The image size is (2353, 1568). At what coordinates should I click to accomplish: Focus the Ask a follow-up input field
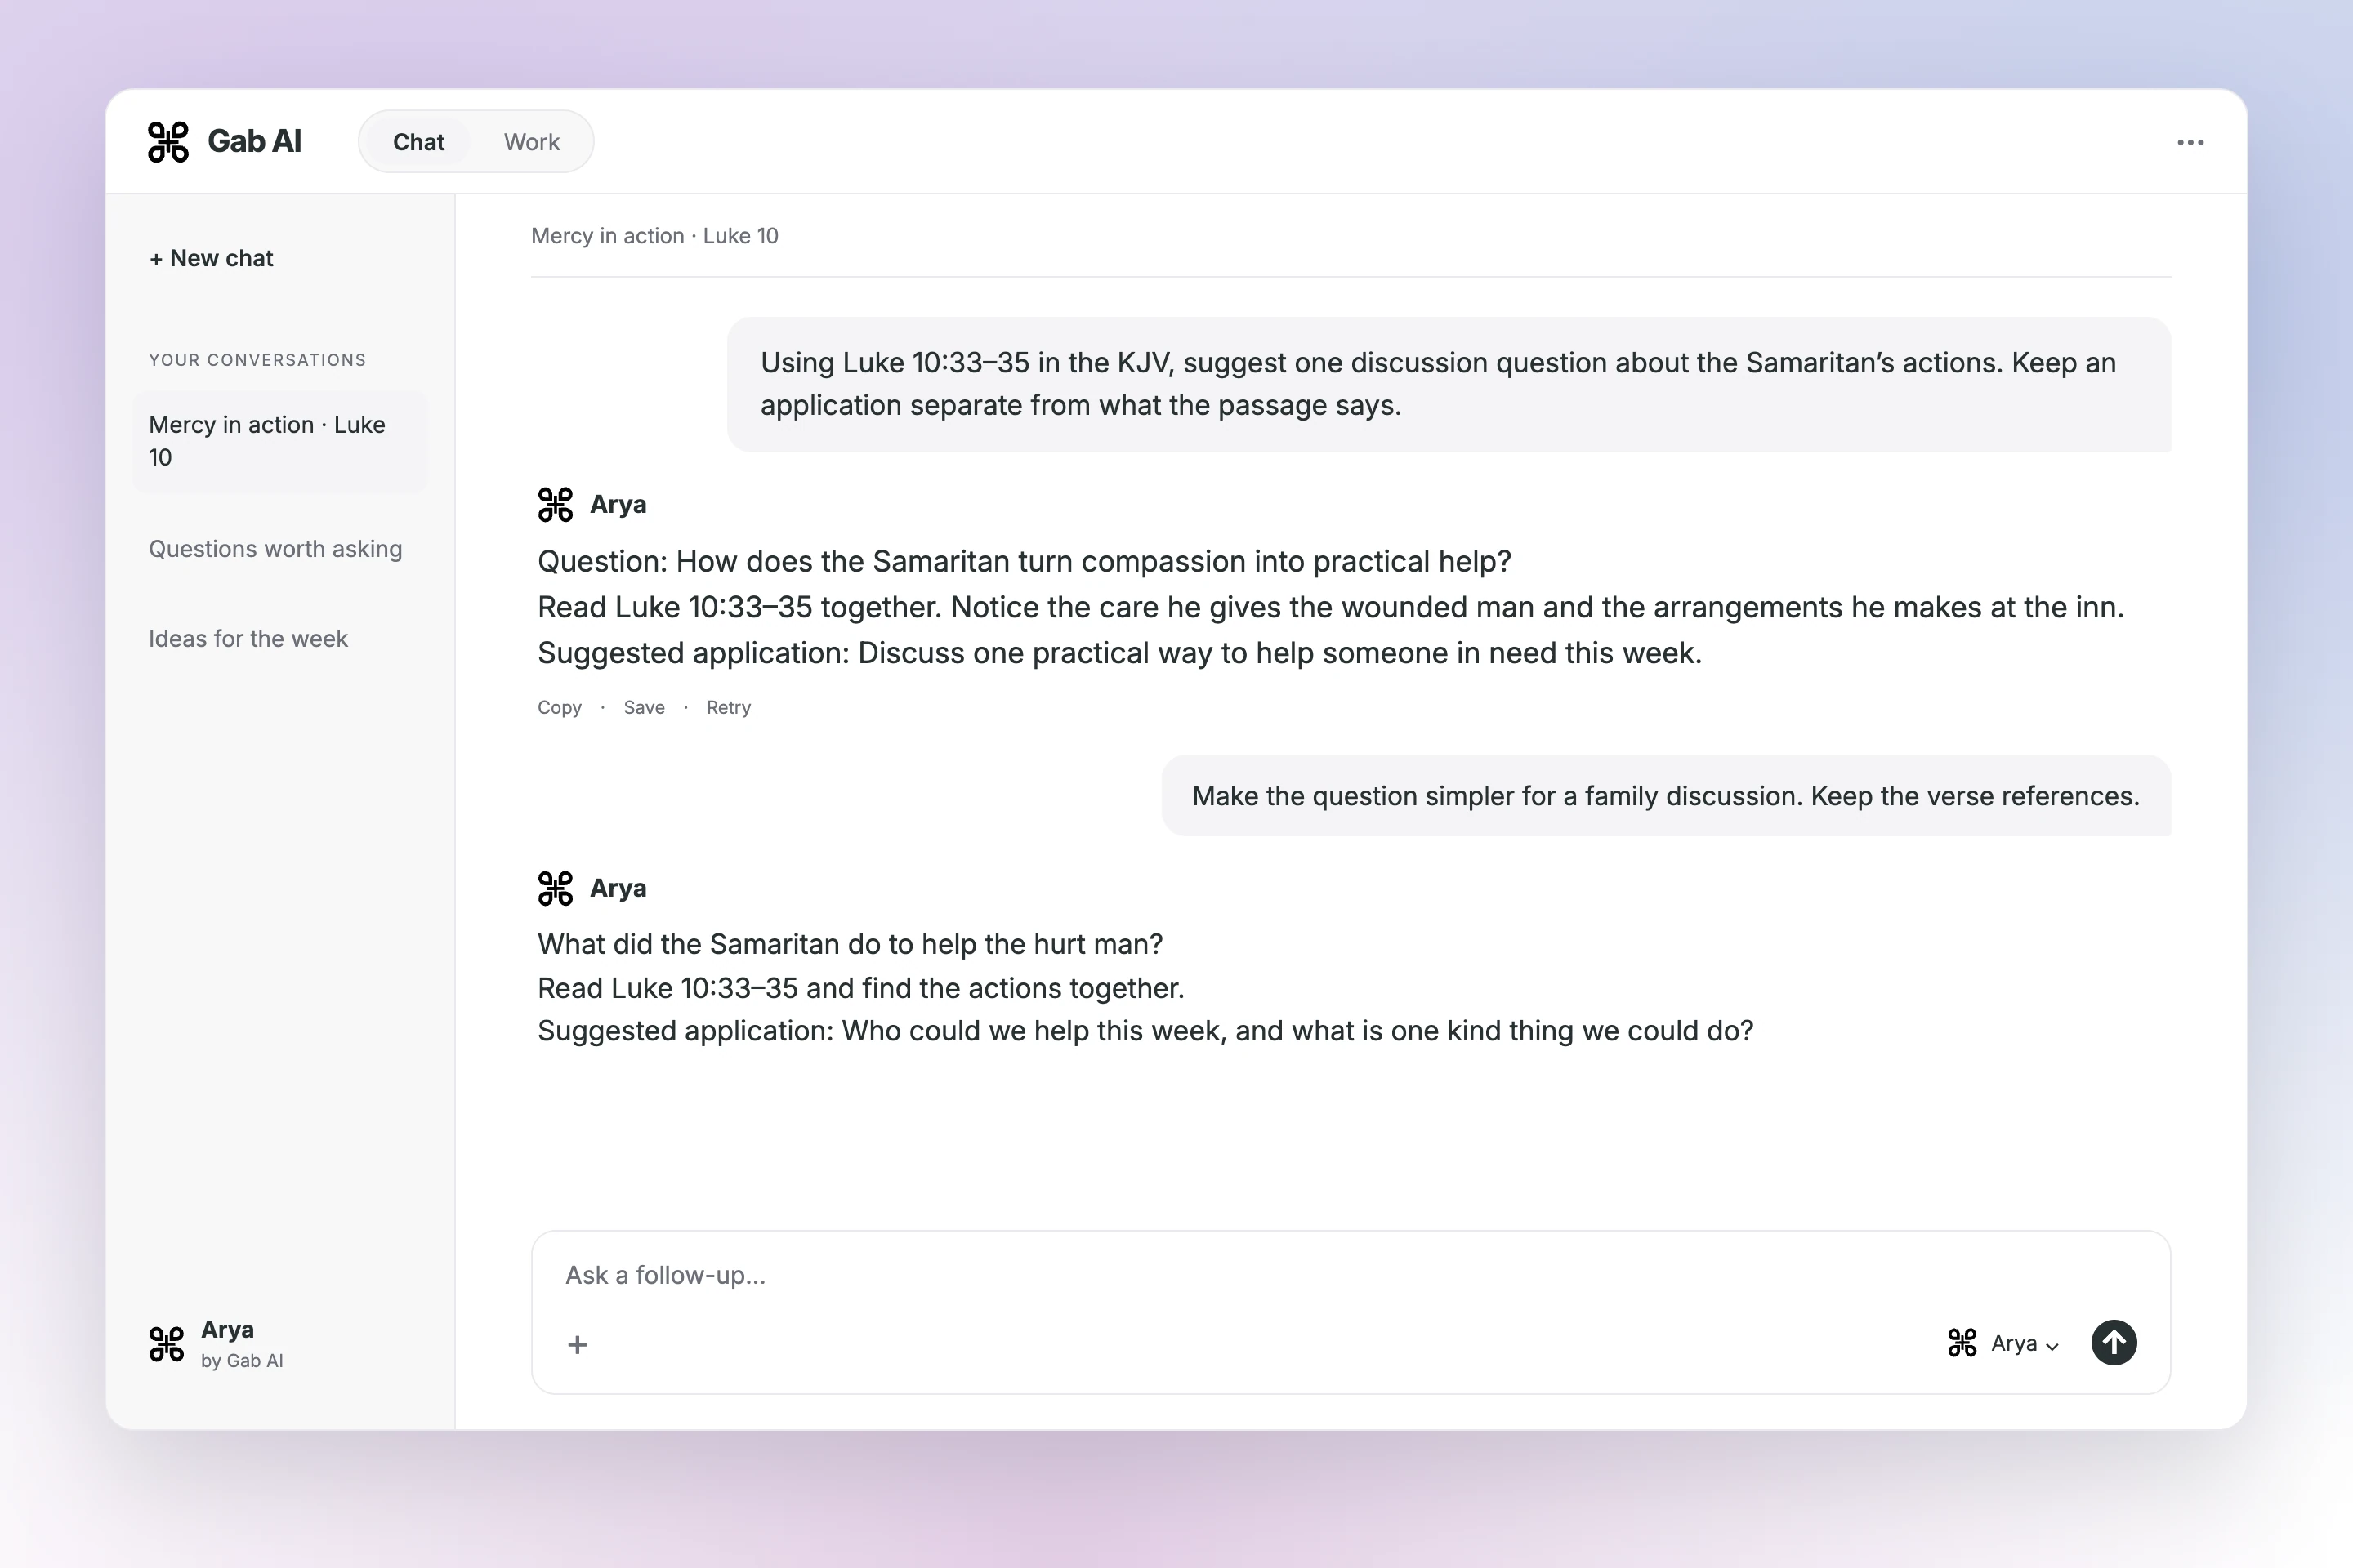click(1351, 1275)
